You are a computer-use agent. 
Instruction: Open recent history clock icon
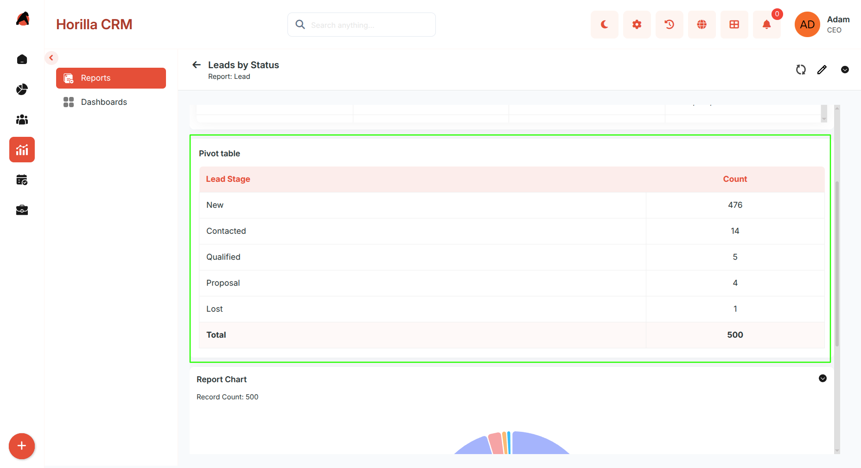[669, 25]
